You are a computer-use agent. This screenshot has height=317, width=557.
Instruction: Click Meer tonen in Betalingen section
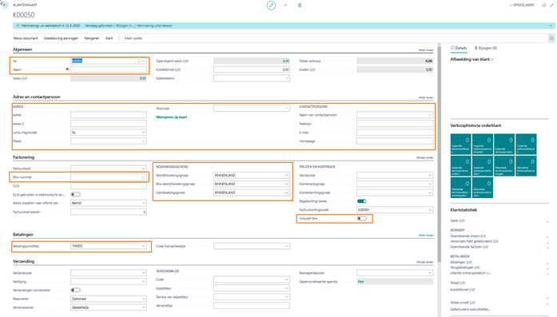click(x=426, y=236)
